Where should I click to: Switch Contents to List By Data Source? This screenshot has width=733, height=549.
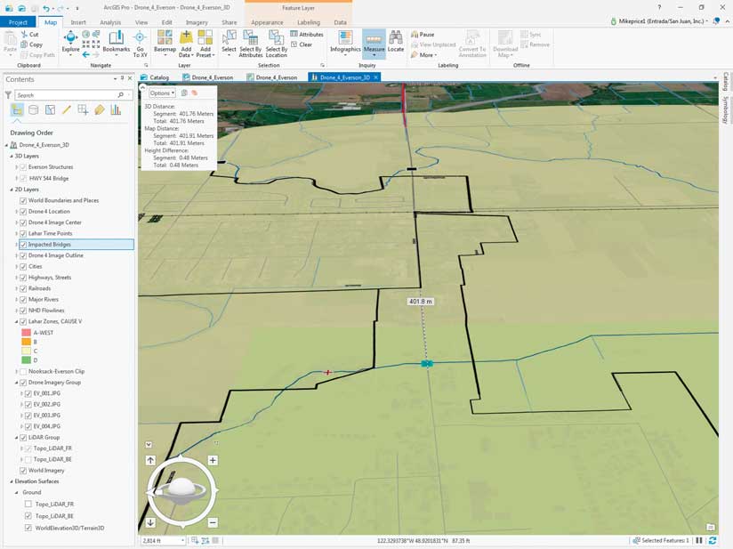(33, 110)
